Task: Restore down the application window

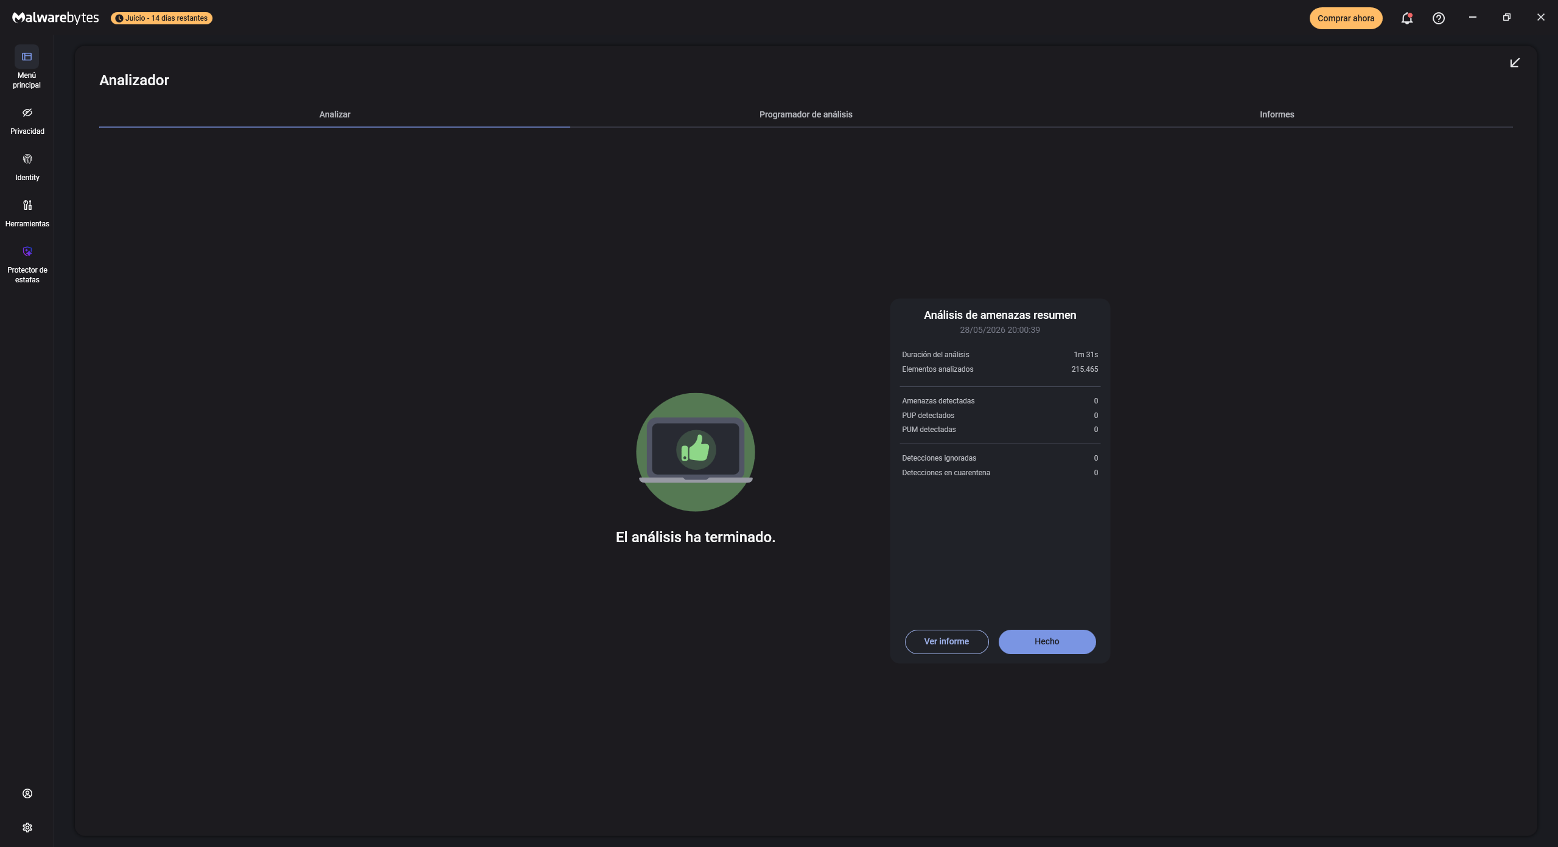Action: click(1507, 18)
